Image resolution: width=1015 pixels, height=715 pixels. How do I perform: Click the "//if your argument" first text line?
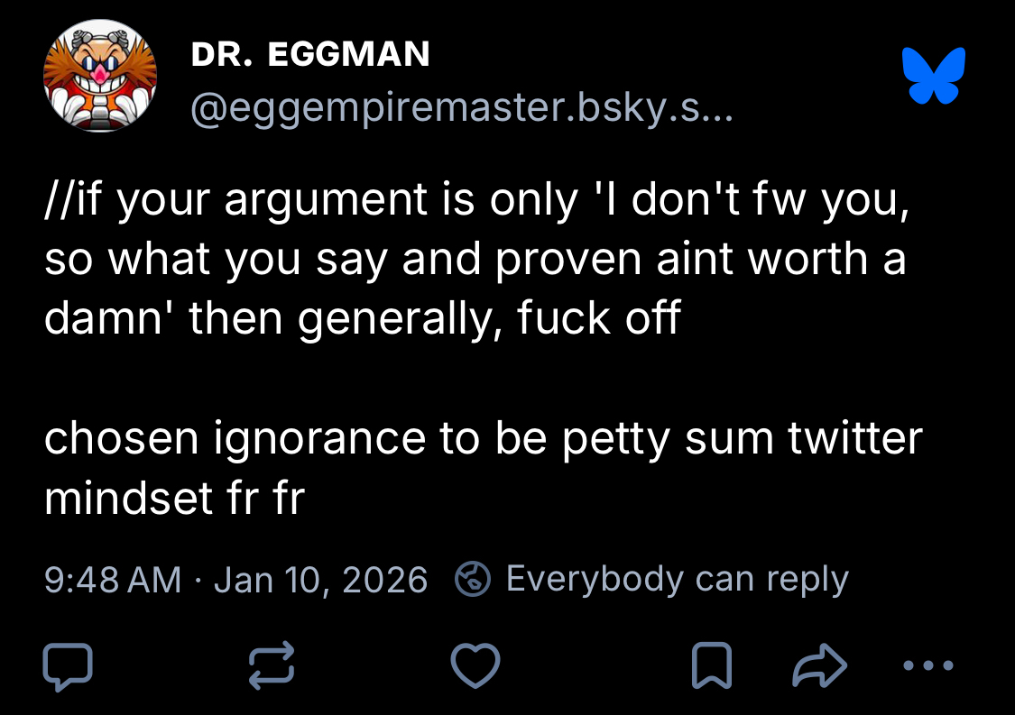(x=475, y=201)
